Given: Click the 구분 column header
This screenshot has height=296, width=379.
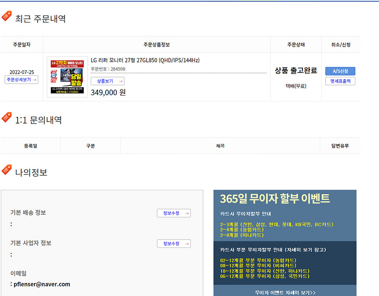Looking at the screenshot, I should [x=91, y=146].
